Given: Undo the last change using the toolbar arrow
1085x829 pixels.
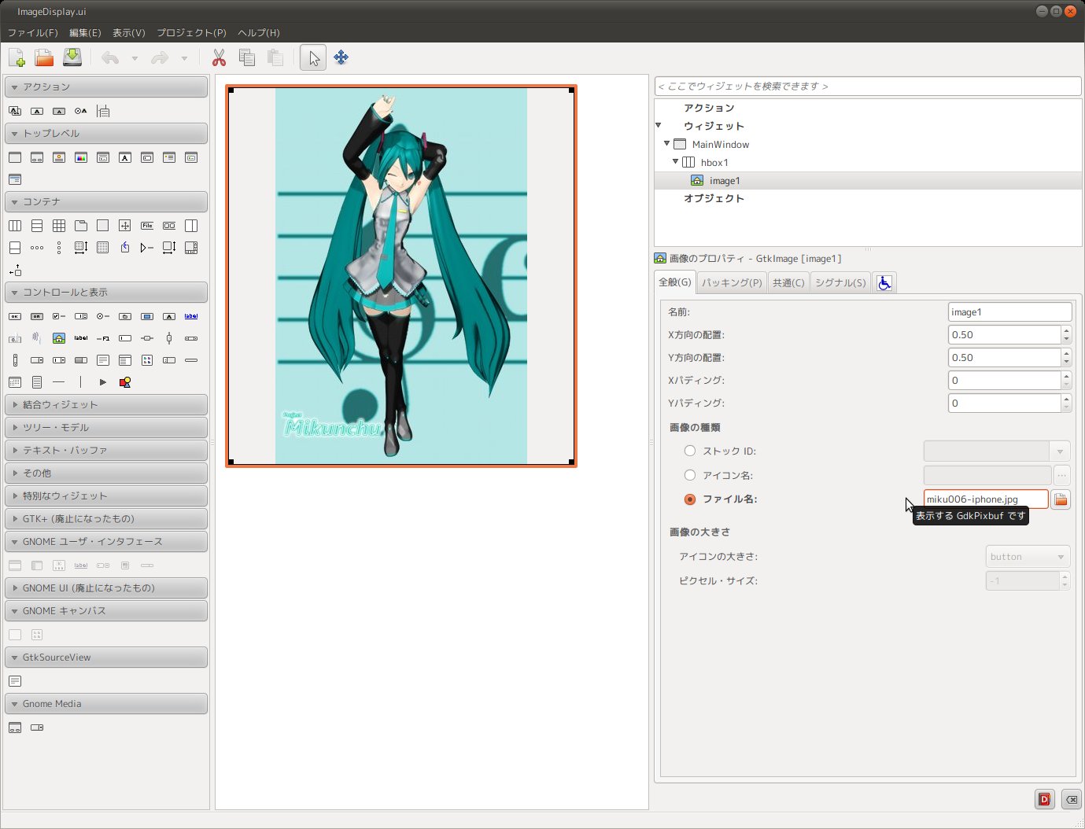Looking at the screenshot, I should pyautogui.click(x=110, y=57).
